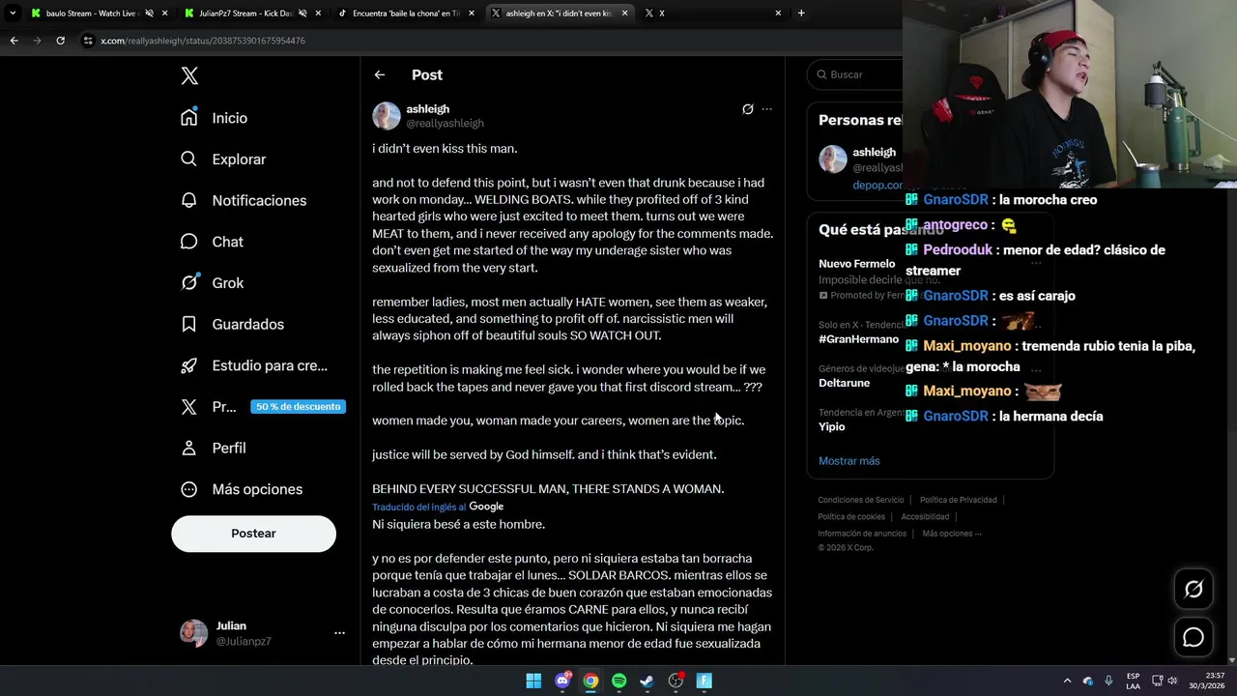Image resolution: width=1237 pixels, height=696 pixels.
Task: Go to Inicio in sidebar
Action: tap(215, 118)
